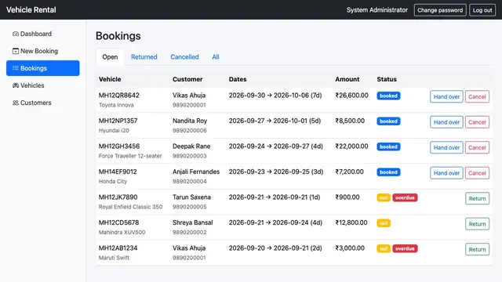
Task: Click the overdue badge for MH12AB1234
Action: [x=405, y=248]
